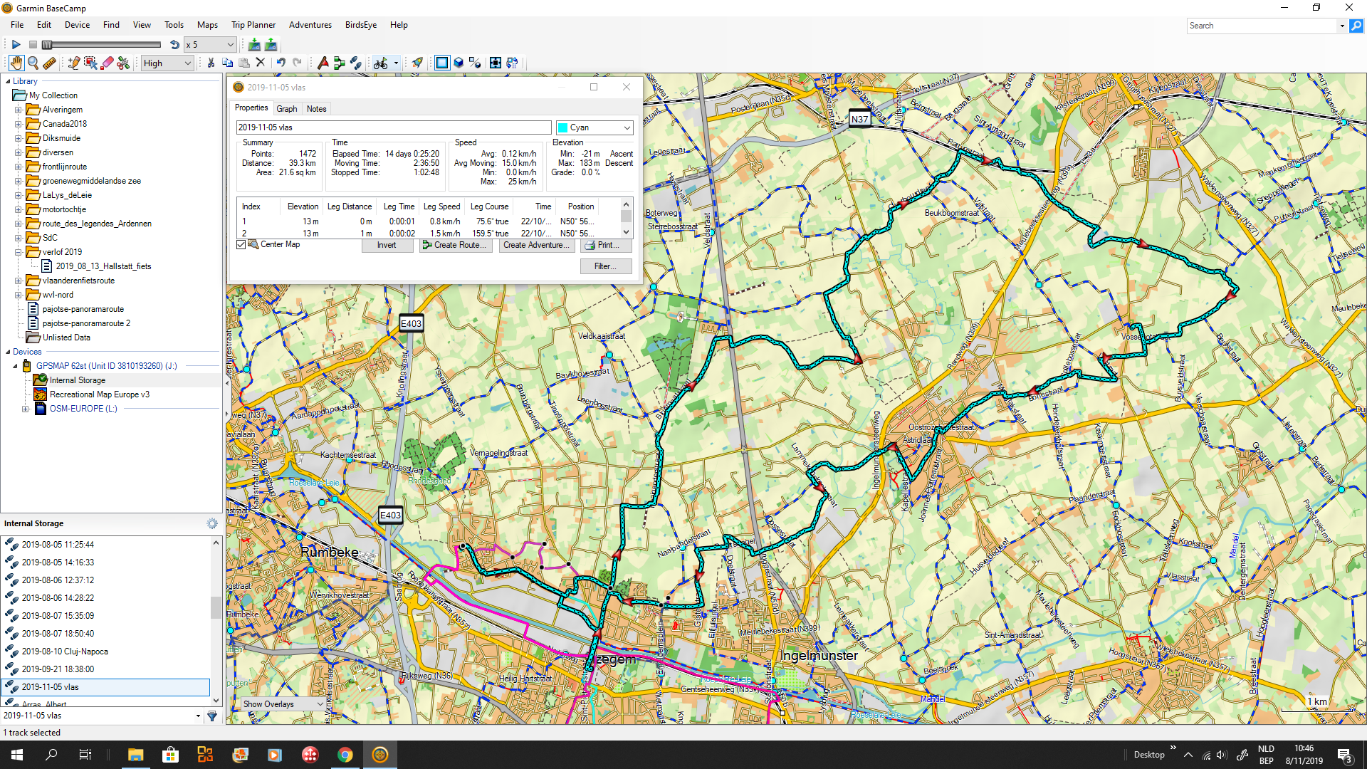Select the New Waypoint flag tool
This screenshot has height=769, width=1367.
click(x=323, y=63)
